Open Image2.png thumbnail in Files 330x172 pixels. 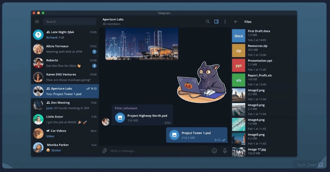238,95
